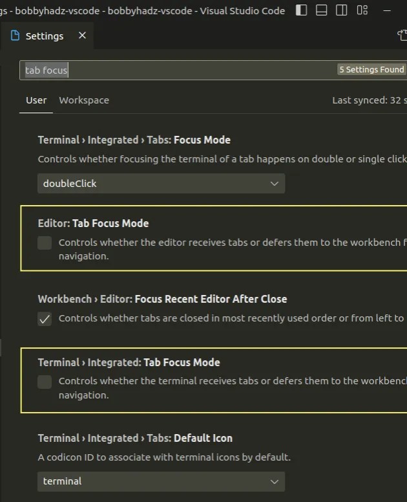
Task: Open the doubleClick Focus Mode dropdown
Action: (x=161, y=184)
